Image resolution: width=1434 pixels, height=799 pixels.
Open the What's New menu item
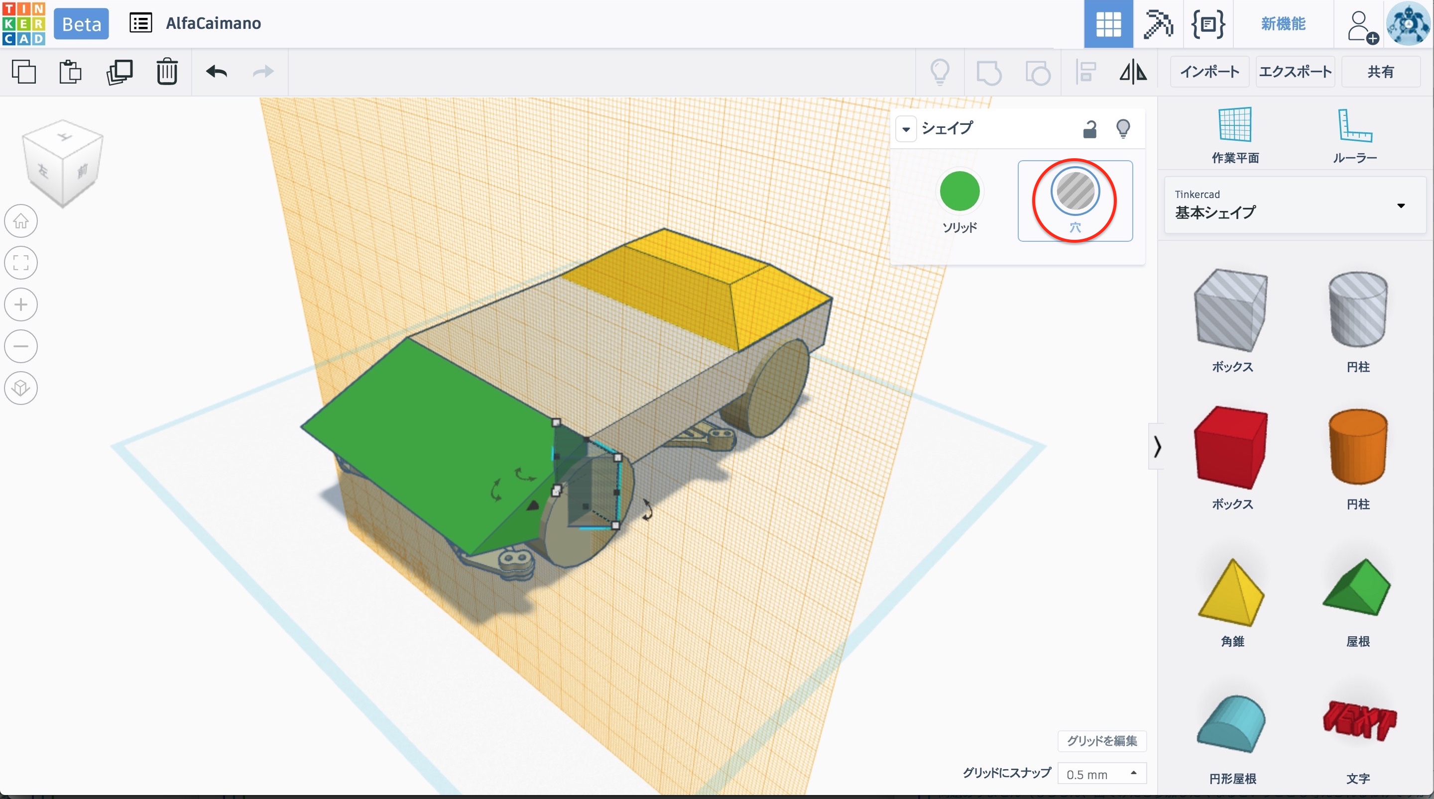coord(1283,24)
